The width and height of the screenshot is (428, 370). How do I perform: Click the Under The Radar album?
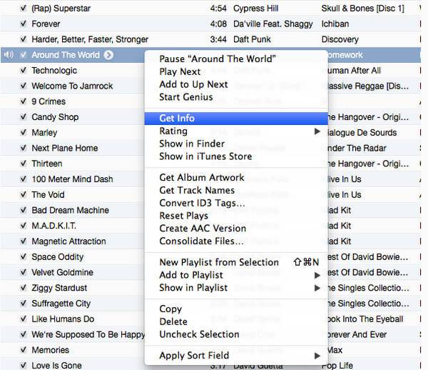point(357,148)
